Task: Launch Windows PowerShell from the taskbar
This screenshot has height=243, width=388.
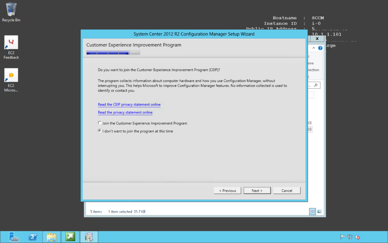Action: [x=33, y=237]
